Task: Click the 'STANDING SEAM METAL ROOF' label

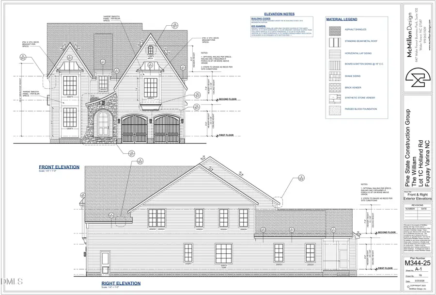Action: tap(361, 41)
